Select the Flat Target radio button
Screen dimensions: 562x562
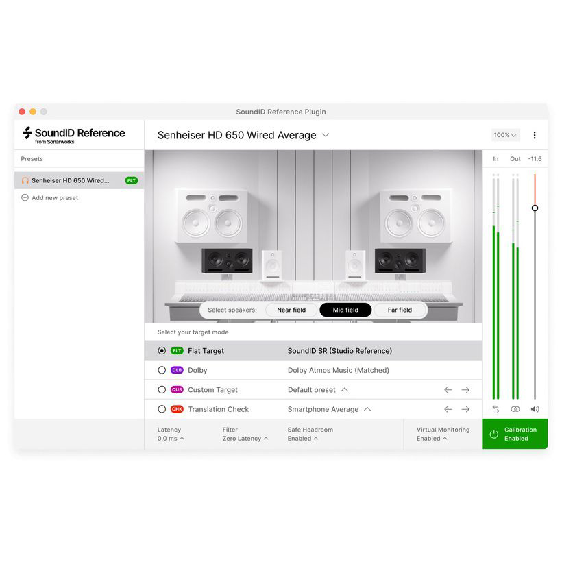coord(162,350)
